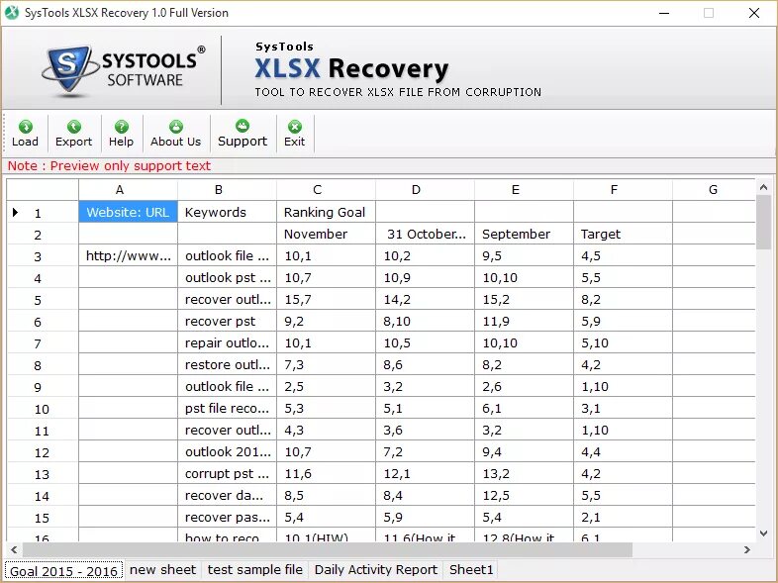Click the 'Website: URL' cell
778x583 pixels.
point(128,212)
